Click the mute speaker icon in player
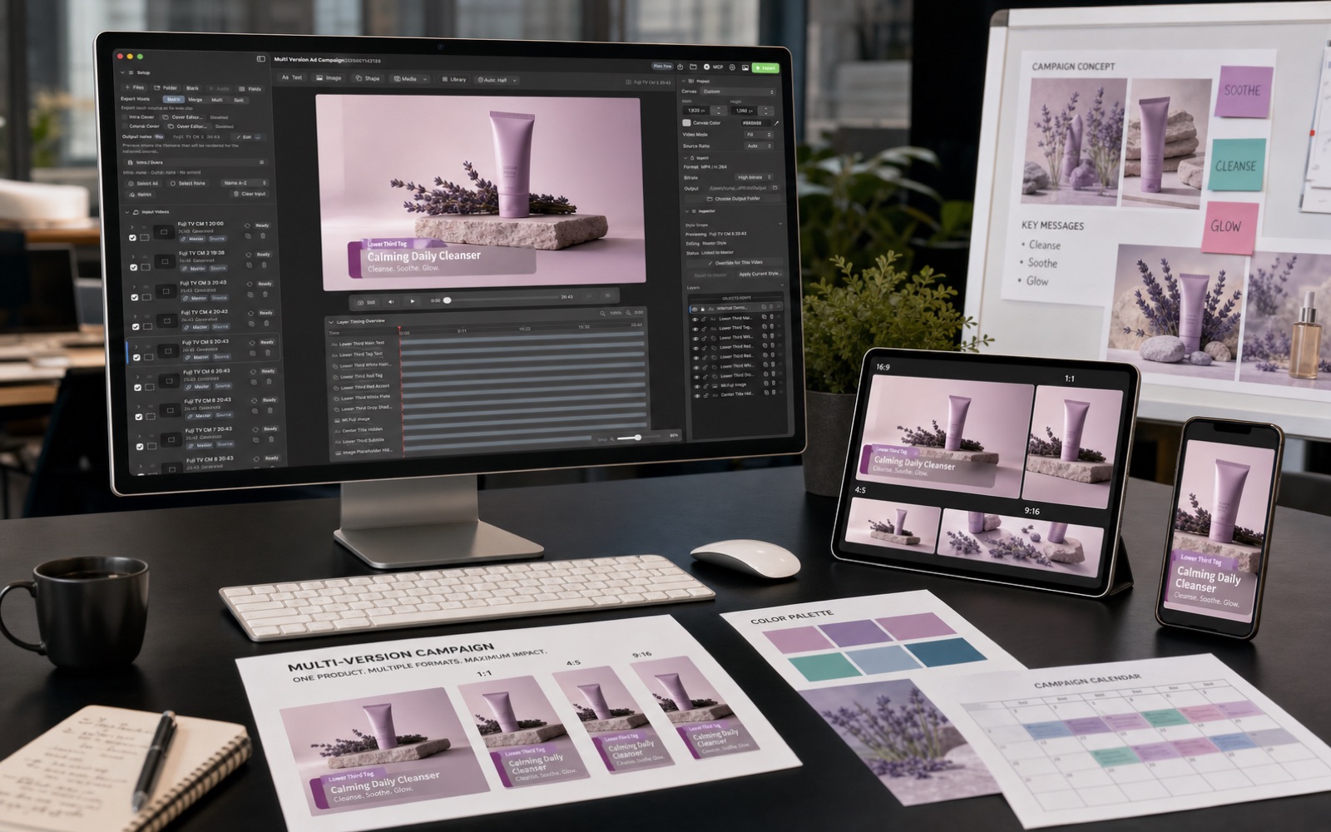 tap(391, 301)
